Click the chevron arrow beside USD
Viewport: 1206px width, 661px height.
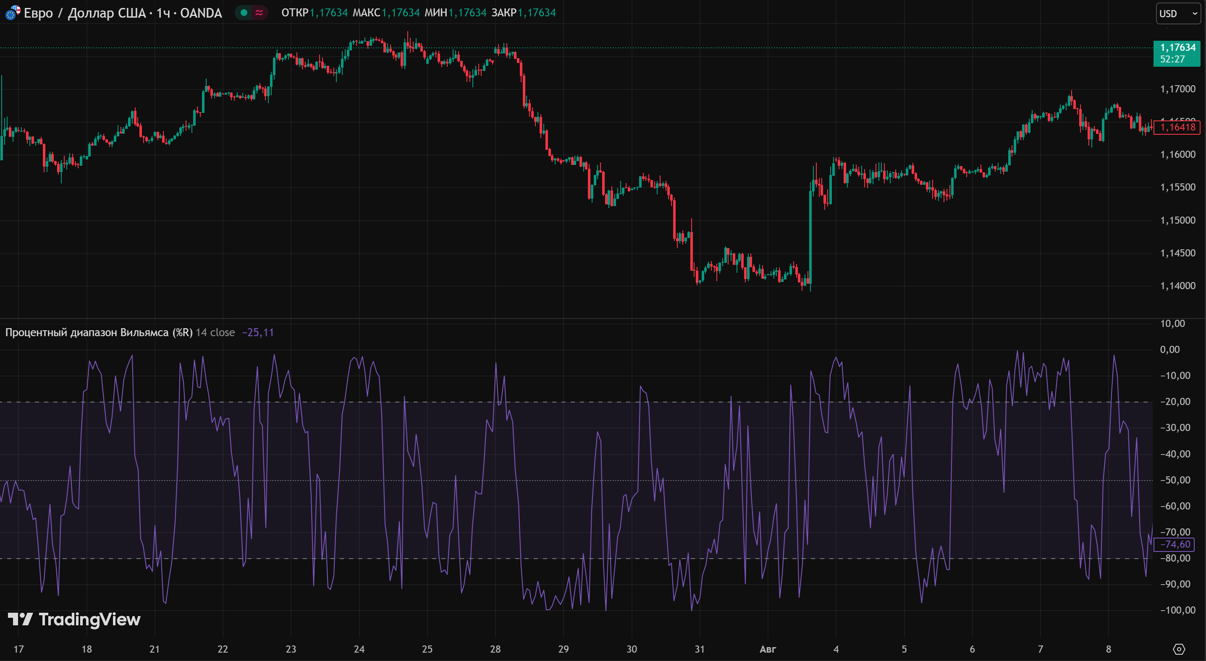point(1194,13)
